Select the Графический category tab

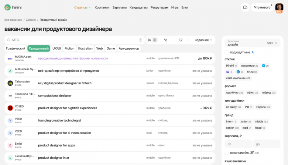[16, 48]
